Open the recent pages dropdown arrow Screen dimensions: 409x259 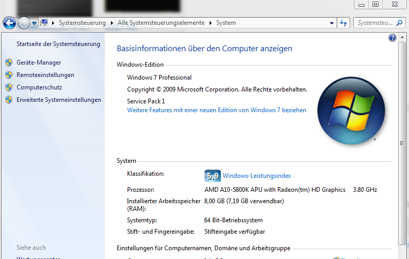pyautogui.click(x=34, y=23)
